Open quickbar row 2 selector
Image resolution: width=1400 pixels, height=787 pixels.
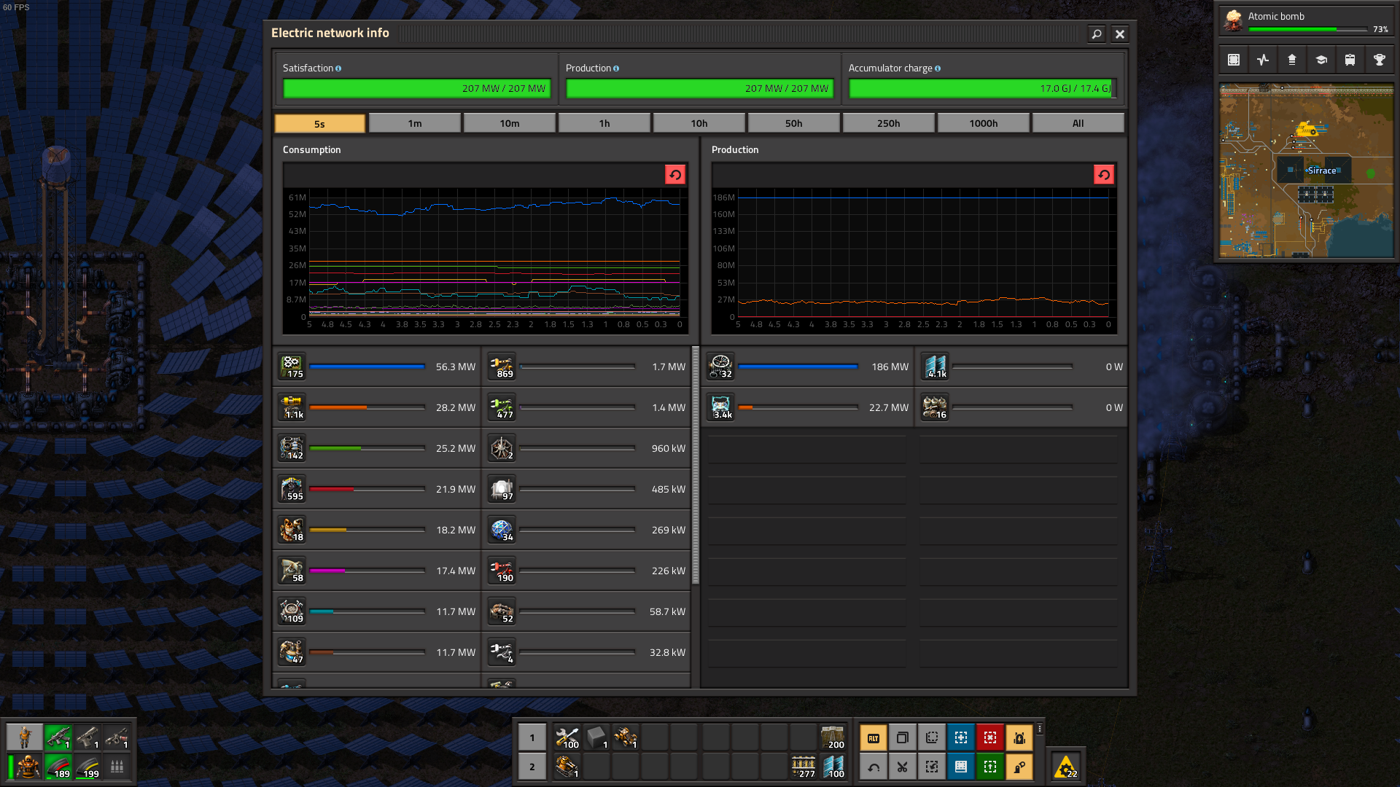tap(532, 767)
